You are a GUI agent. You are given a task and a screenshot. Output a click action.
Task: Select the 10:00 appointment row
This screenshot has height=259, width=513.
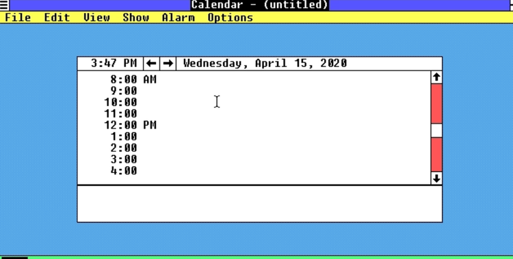point(254,103)
